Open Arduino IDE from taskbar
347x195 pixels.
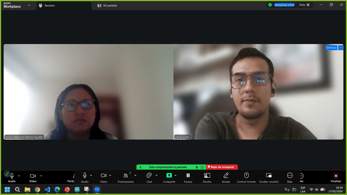click(77, 190)
